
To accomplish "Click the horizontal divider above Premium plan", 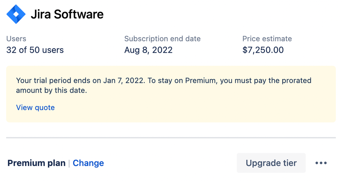I will pyautogui.click(x=171, y=138).
